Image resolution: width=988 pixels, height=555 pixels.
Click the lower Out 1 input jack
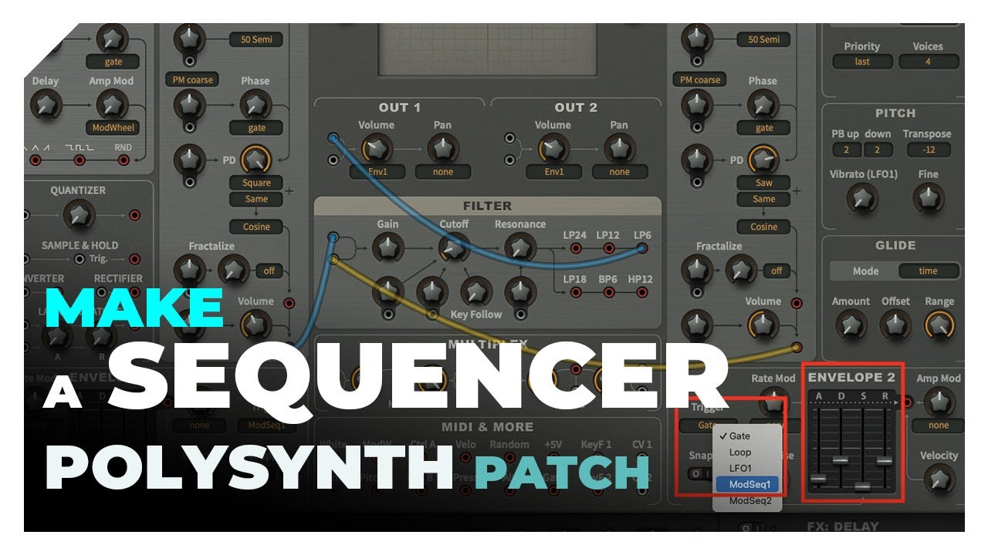[x=333, y=160]
